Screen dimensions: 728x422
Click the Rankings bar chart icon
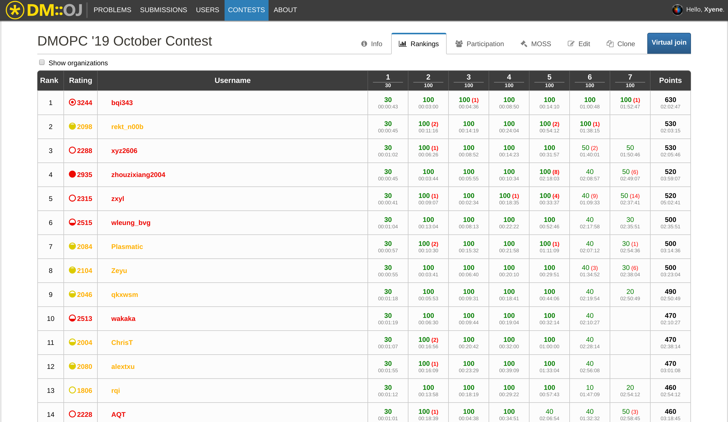[402, 44]
